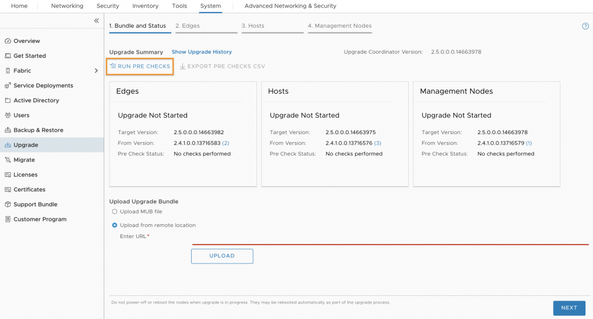
Task: Collapse the sidebar with double chevron
Action: coord(97,20)
